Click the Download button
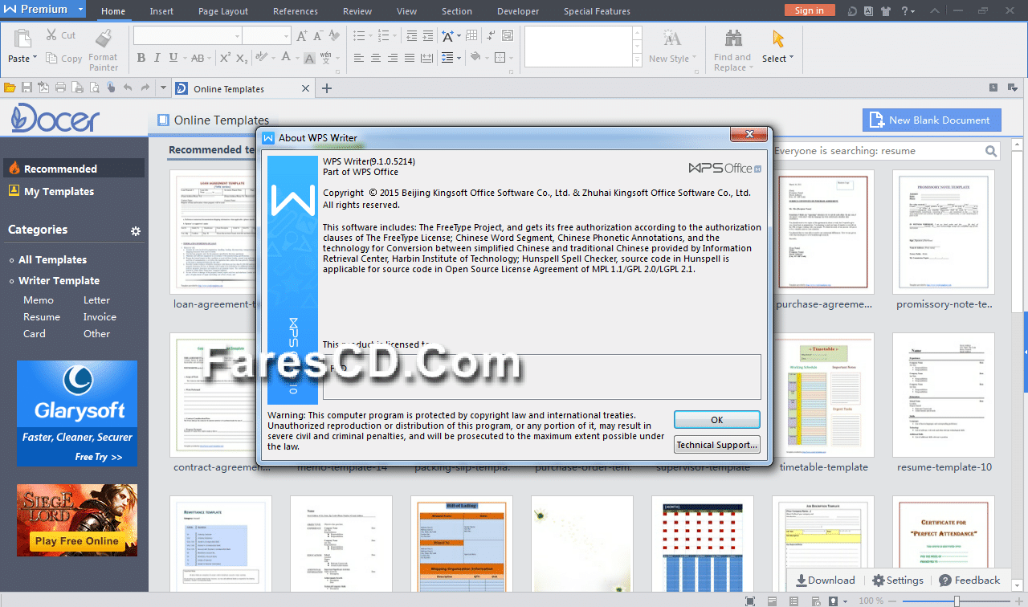Image resolution: width=1028 pixels, height=607 pixels. click(826, 580)
